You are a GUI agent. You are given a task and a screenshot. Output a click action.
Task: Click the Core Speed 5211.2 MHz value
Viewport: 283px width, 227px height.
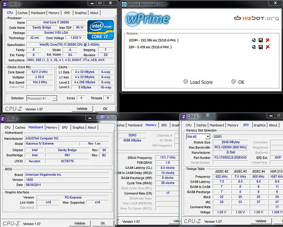pos(40,72)
